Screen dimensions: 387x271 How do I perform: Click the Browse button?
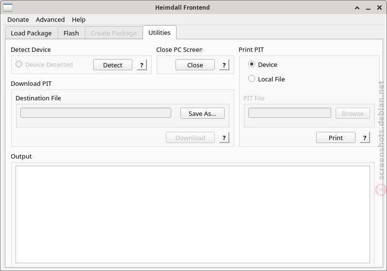coord(353,113)
